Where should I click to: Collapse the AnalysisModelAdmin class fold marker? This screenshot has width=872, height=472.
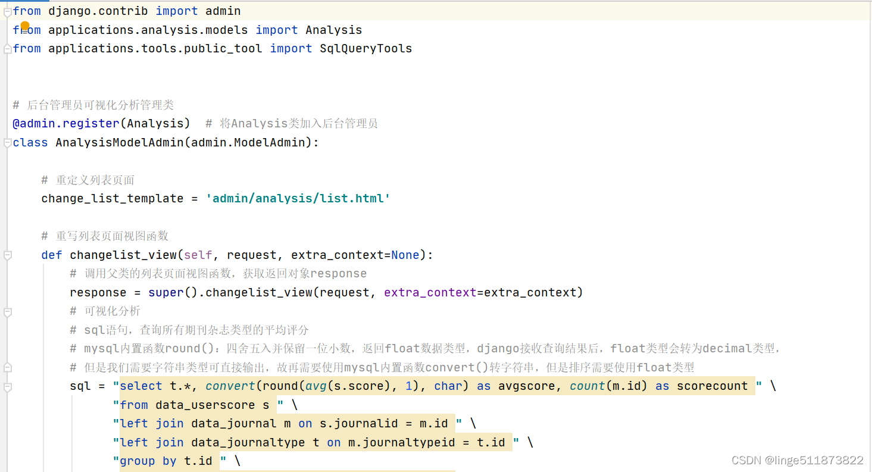click(x=7, y=143)
